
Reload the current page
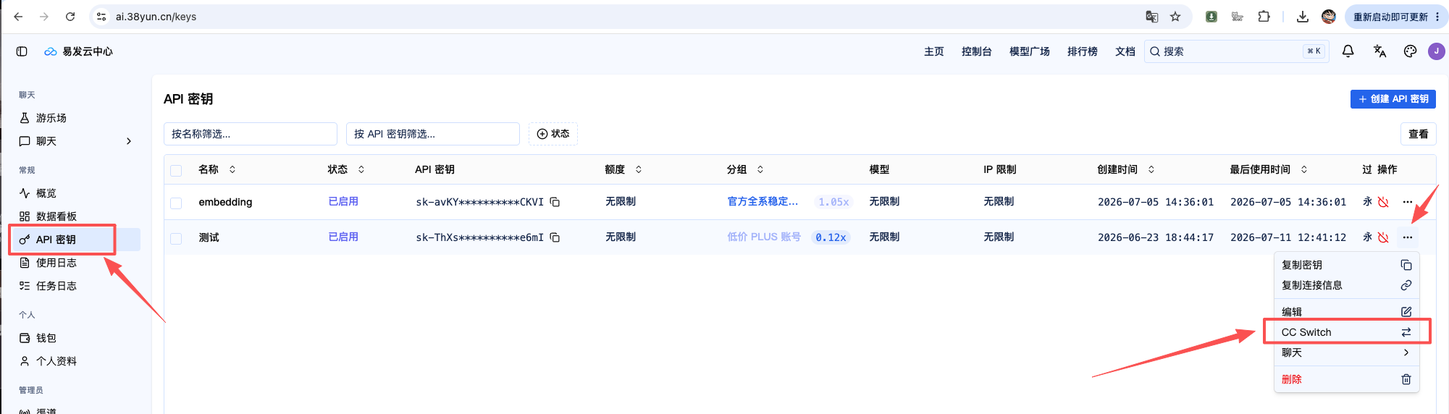(70, 17)
